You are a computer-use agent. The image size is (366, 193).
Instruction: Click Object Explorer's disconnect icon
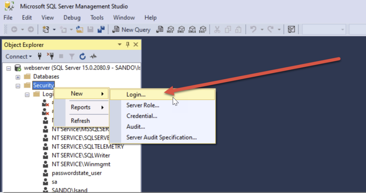(x=50, y=56)
